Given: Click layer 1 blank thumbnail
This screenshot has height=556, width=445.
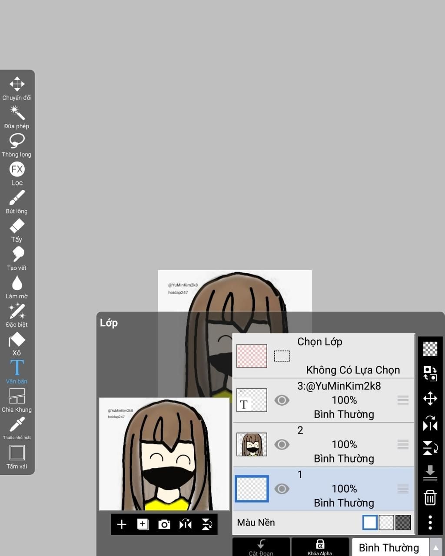Looking at the screenshot, I should 252,489.
